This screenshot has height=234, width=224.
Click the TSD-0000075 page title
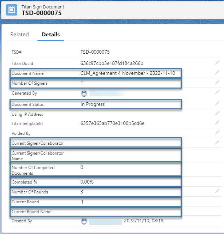click(x=41, y=13)
